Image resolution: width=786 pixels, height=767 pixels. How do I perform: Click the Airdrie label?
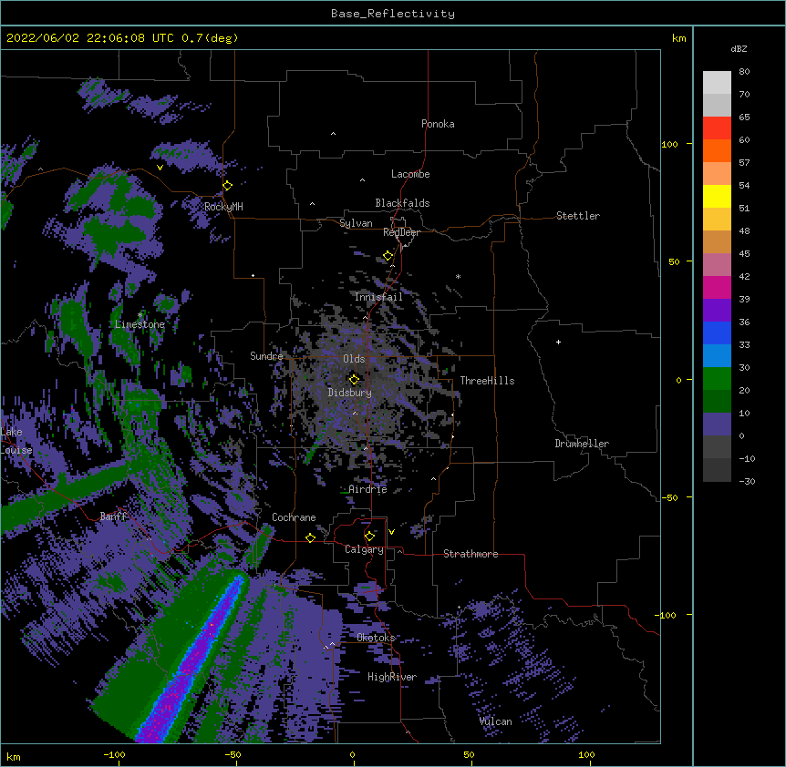click(368, 489)
